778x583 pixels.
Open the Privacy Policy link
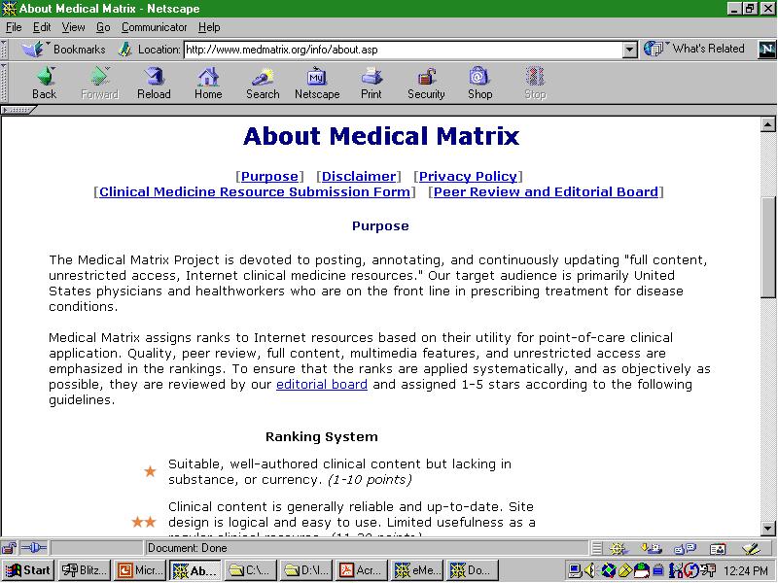468,177
